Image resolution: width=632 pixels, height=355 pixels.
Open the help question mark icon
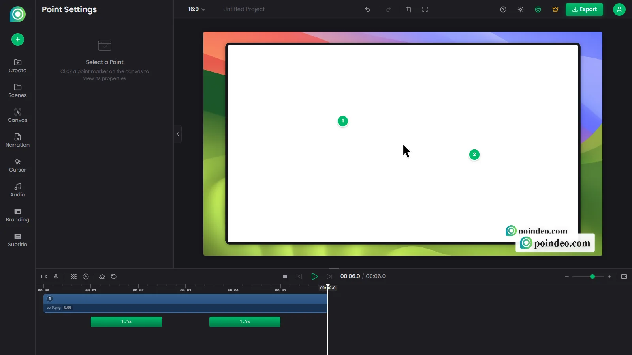(503, 9)
